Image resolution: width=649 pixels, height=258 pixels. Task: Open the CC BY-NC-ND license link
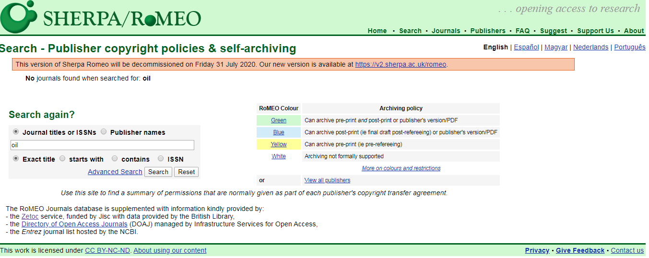coord(107,250)
